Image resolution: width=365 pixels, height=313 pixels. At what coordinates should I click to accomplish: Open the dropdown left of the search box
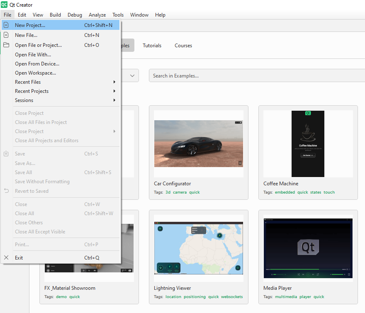(132, 76)
